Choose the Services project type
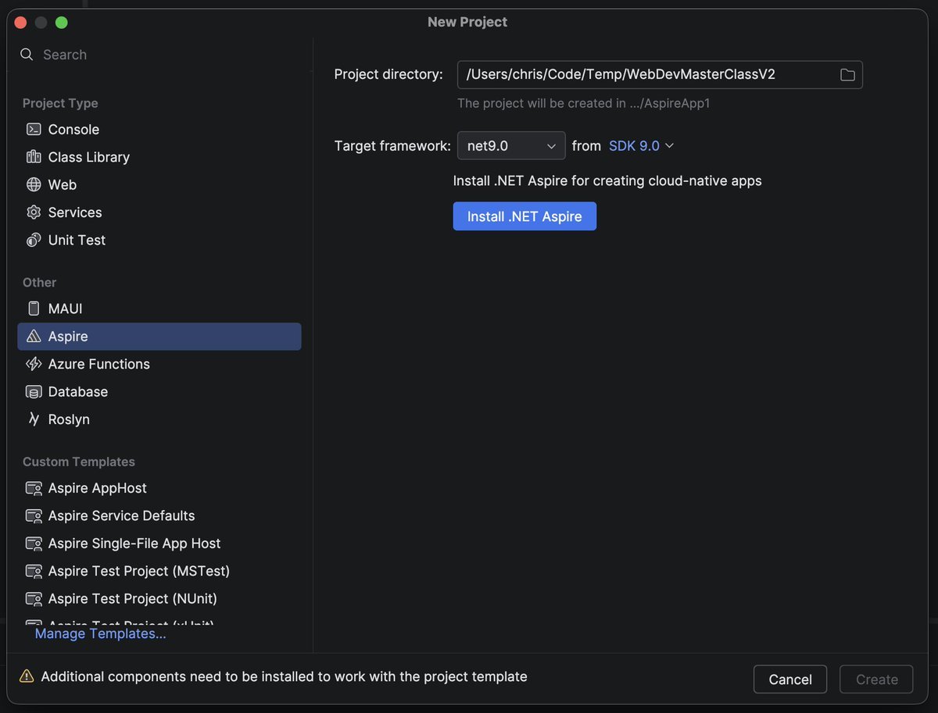 coord(159,212)
